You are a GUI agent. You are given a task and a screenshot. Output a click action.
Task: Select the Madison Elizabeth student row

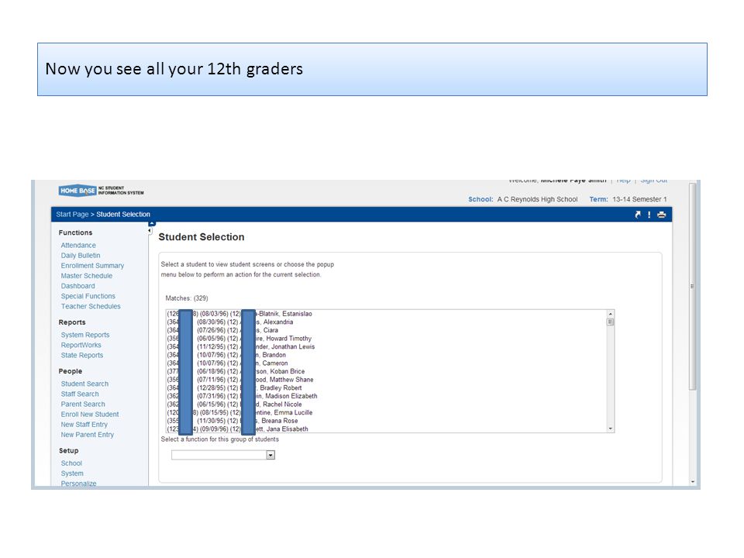point(386,396)
